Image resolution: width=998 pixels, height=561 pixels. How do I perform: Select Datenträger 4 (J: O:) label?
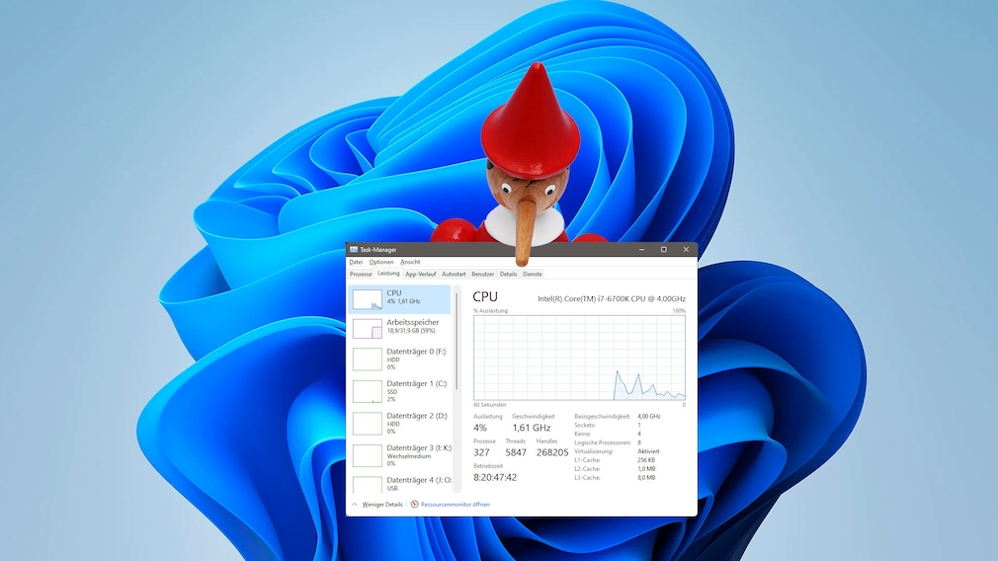coord(419,480)
